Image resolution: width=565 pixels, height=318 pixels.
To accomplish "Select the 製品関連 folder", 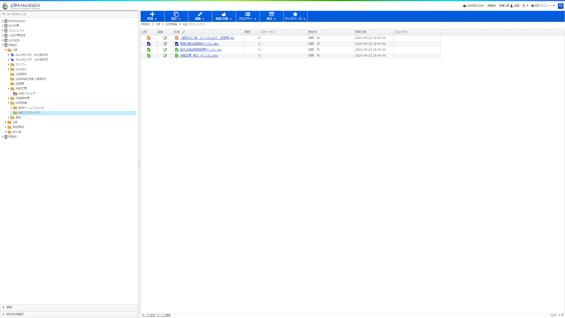I will (18, 127).
